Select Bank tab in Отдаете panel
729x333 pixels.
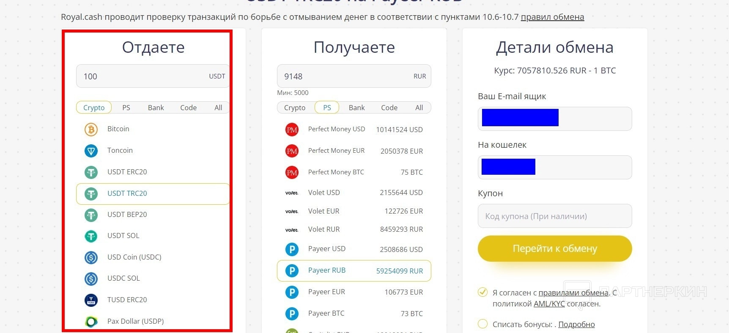(x=156, y=108)
